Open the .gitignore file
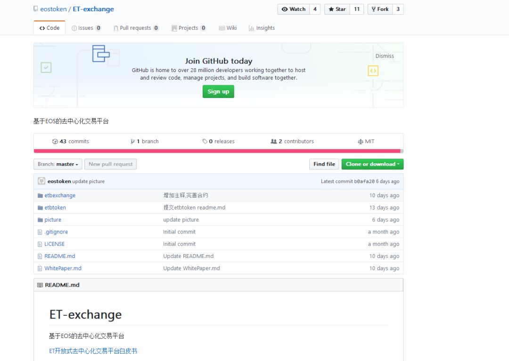This screenshot has height=361, width=509. 56,232
